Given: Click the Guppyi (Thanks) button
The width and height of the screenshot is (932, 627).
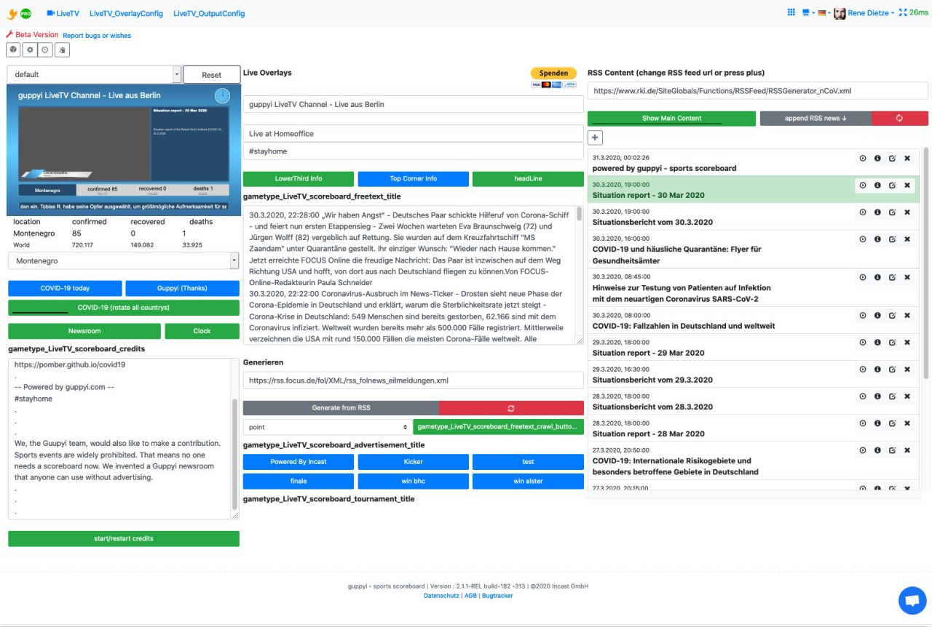Looking at the screenshot, I should (x=182, y=288).
